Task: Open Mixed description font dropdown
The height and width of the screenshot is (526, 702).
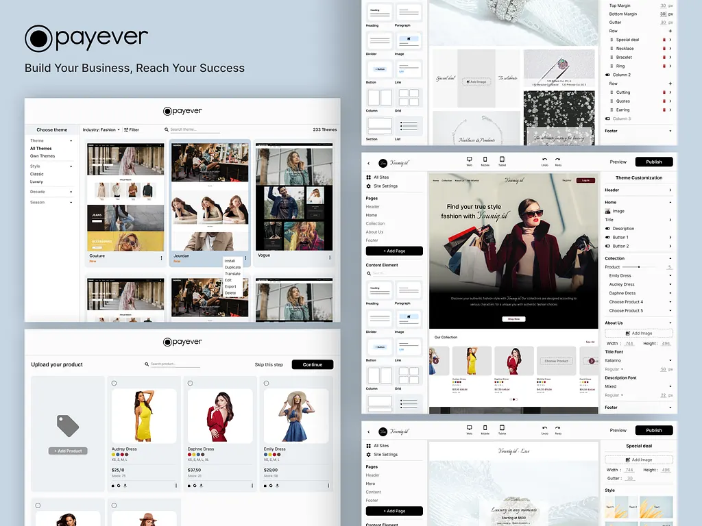Action: coord(670,386)
